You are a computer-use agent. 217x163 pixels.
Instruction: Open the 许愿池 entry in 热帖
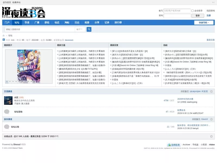coord(168,65)
